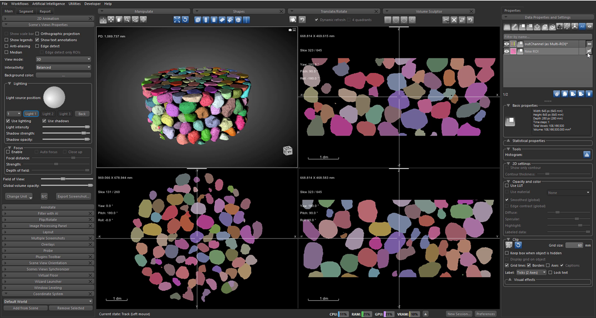Open the Histogram tool icon
Image resolution: width=596 pixels, height=318 pixels.
coord(587,155)
